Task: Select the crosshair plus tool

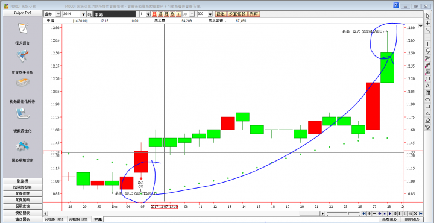Action: (427, 24)
